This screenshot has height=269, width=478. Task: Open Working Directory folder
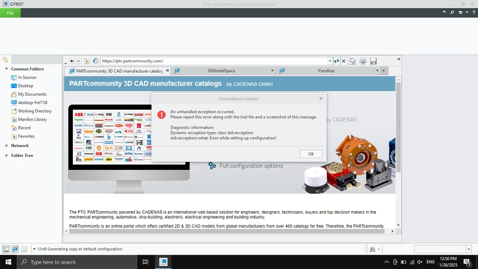[32, 111]
